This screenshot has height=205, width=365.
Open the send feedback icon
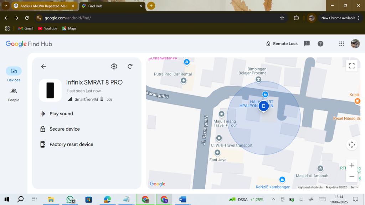307,44
